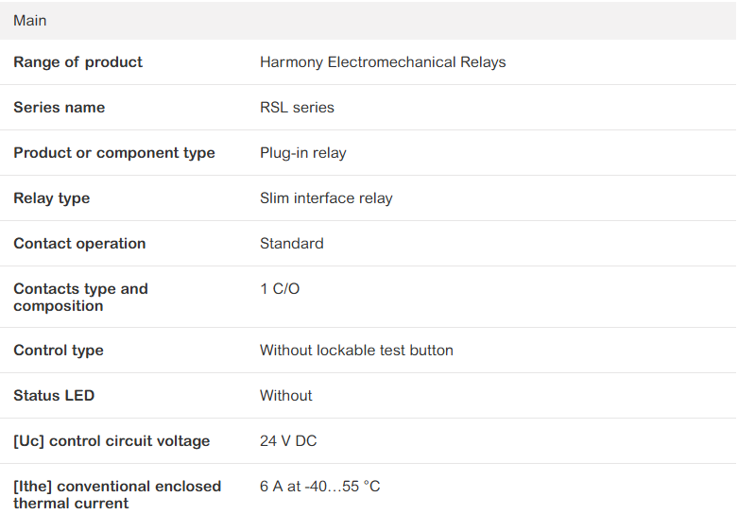Select [Uc] control circuit voltage label
Image resolution: width=738 pixels, height=514 pixels.
112,441
